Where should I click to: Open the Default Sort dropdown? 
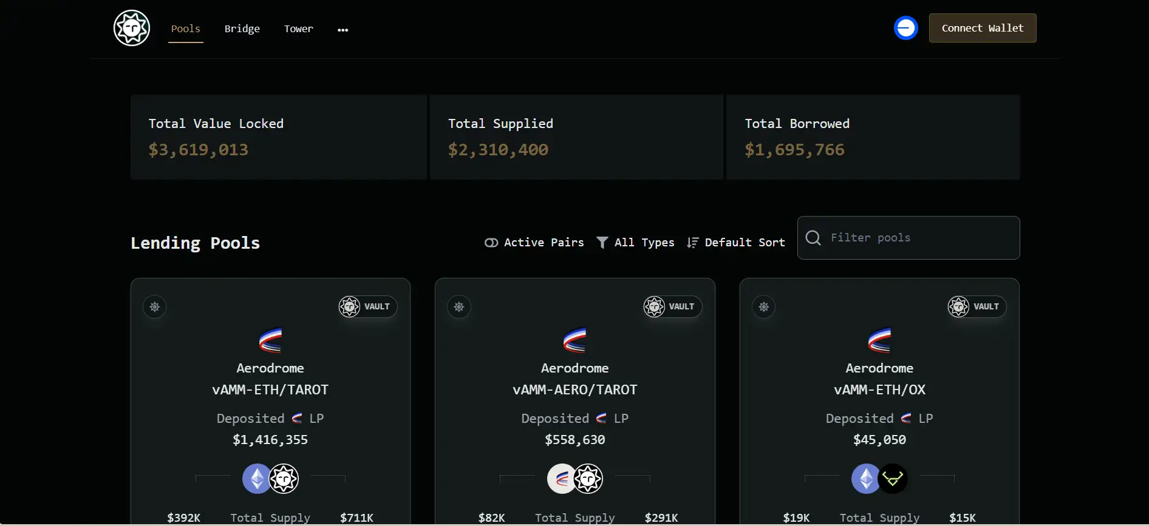(735, 243)
